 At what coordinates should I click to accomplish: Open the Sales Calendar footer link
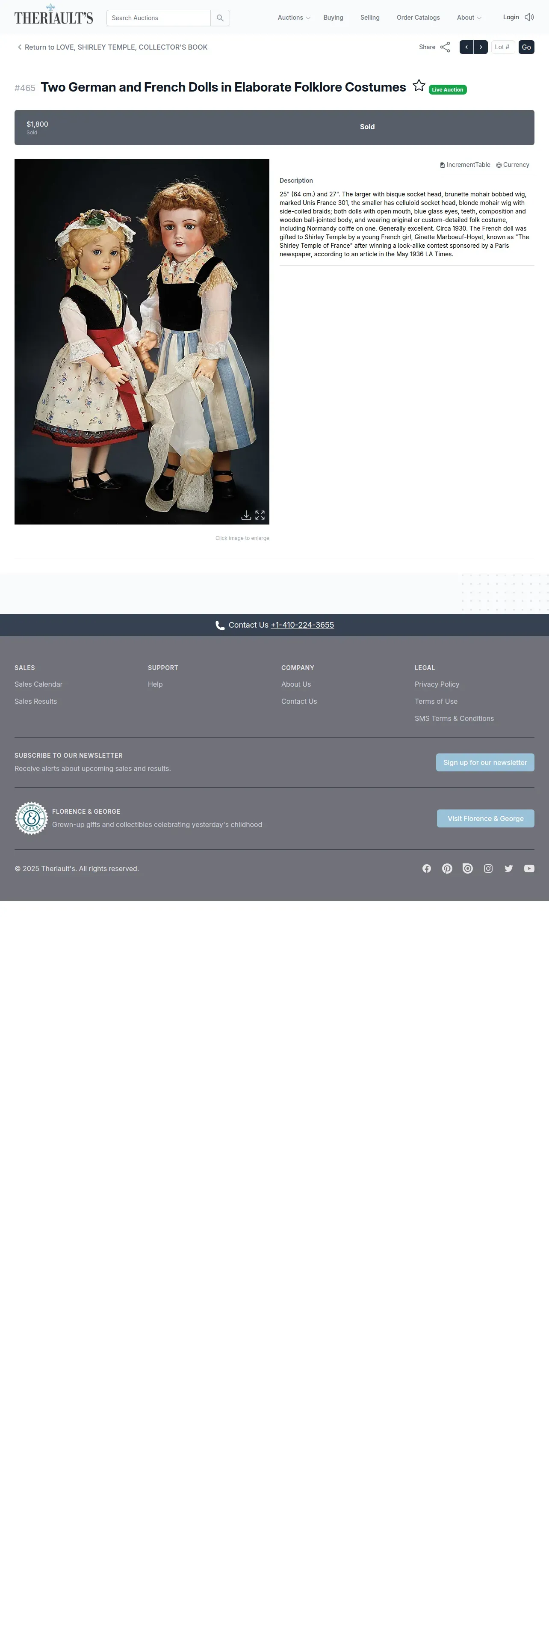pyautogui.click(x=38, y=685)
